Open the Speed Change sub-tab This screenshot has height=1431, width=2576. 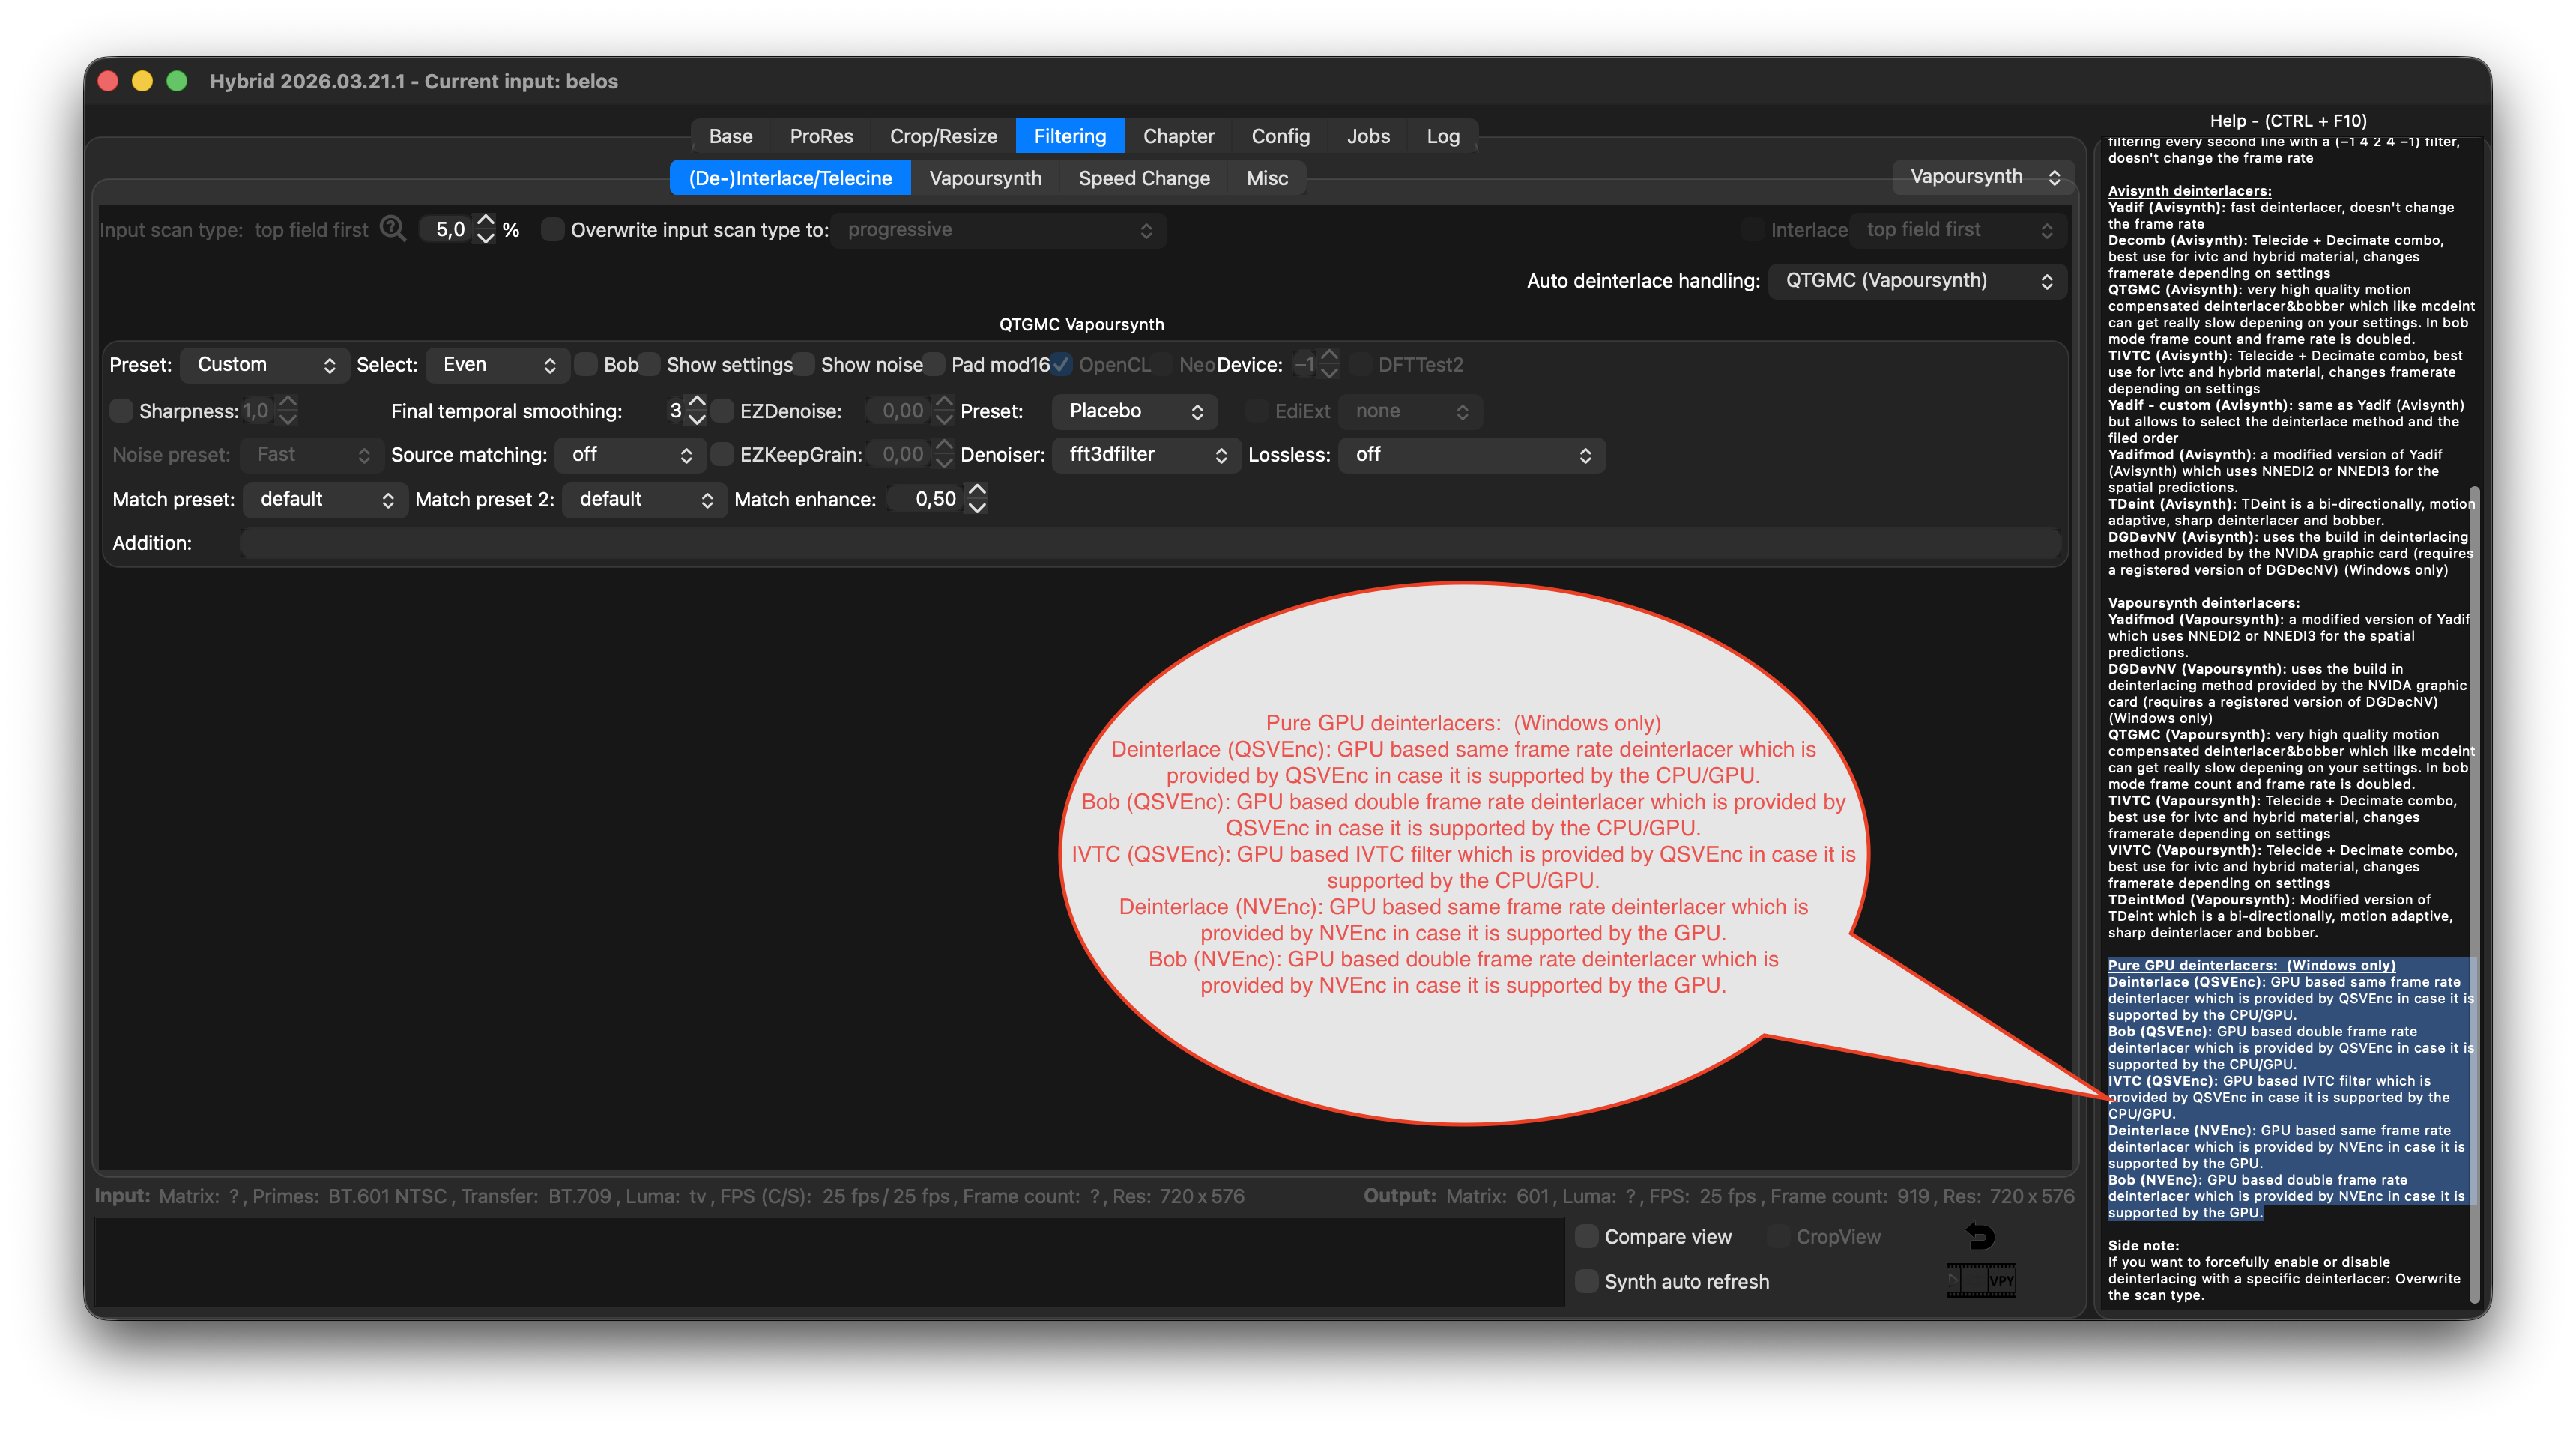click(x=1144, y=178)
